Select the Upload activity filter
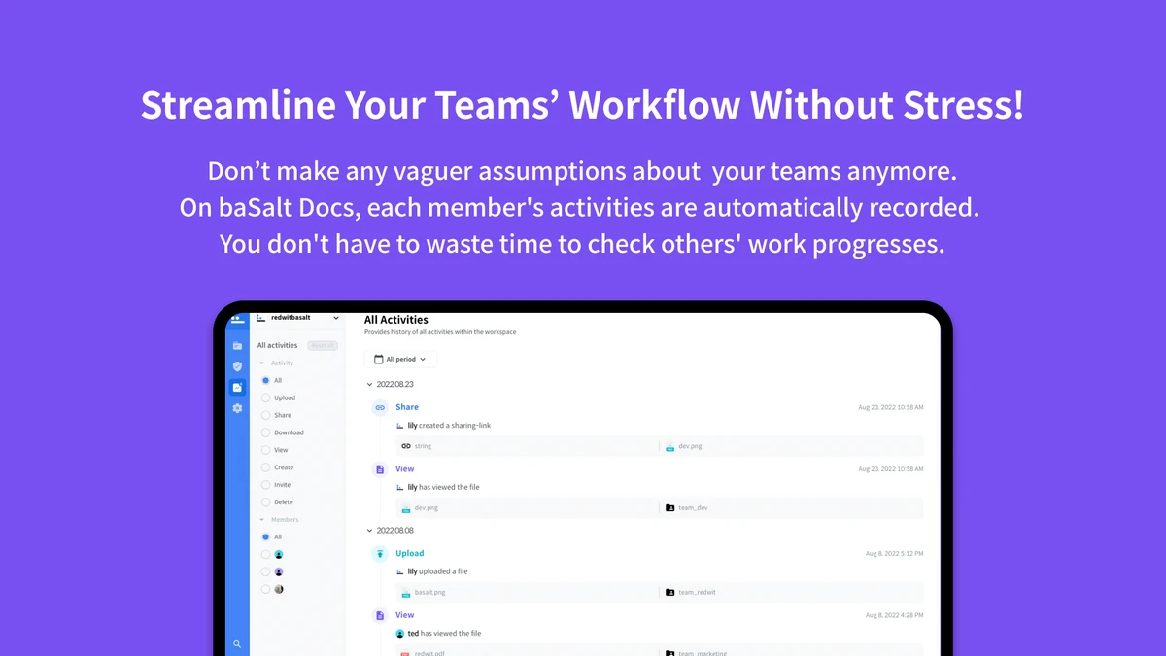 click(x=265, y=397)
